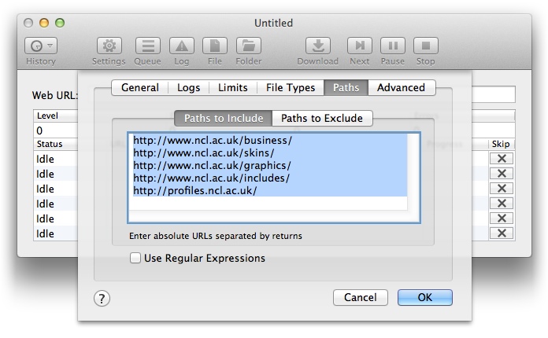Switch to the General tab
Viewport: 548px width, 338px height.
[140, 88]
